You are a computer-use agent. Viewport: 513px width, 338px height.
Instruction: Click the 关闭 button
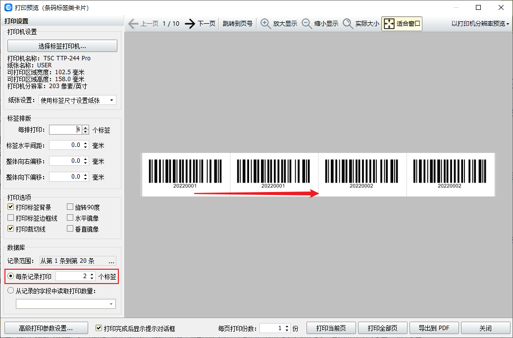point(485,328)
